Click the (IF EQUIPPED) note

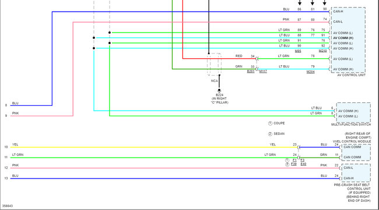[359, 193]
